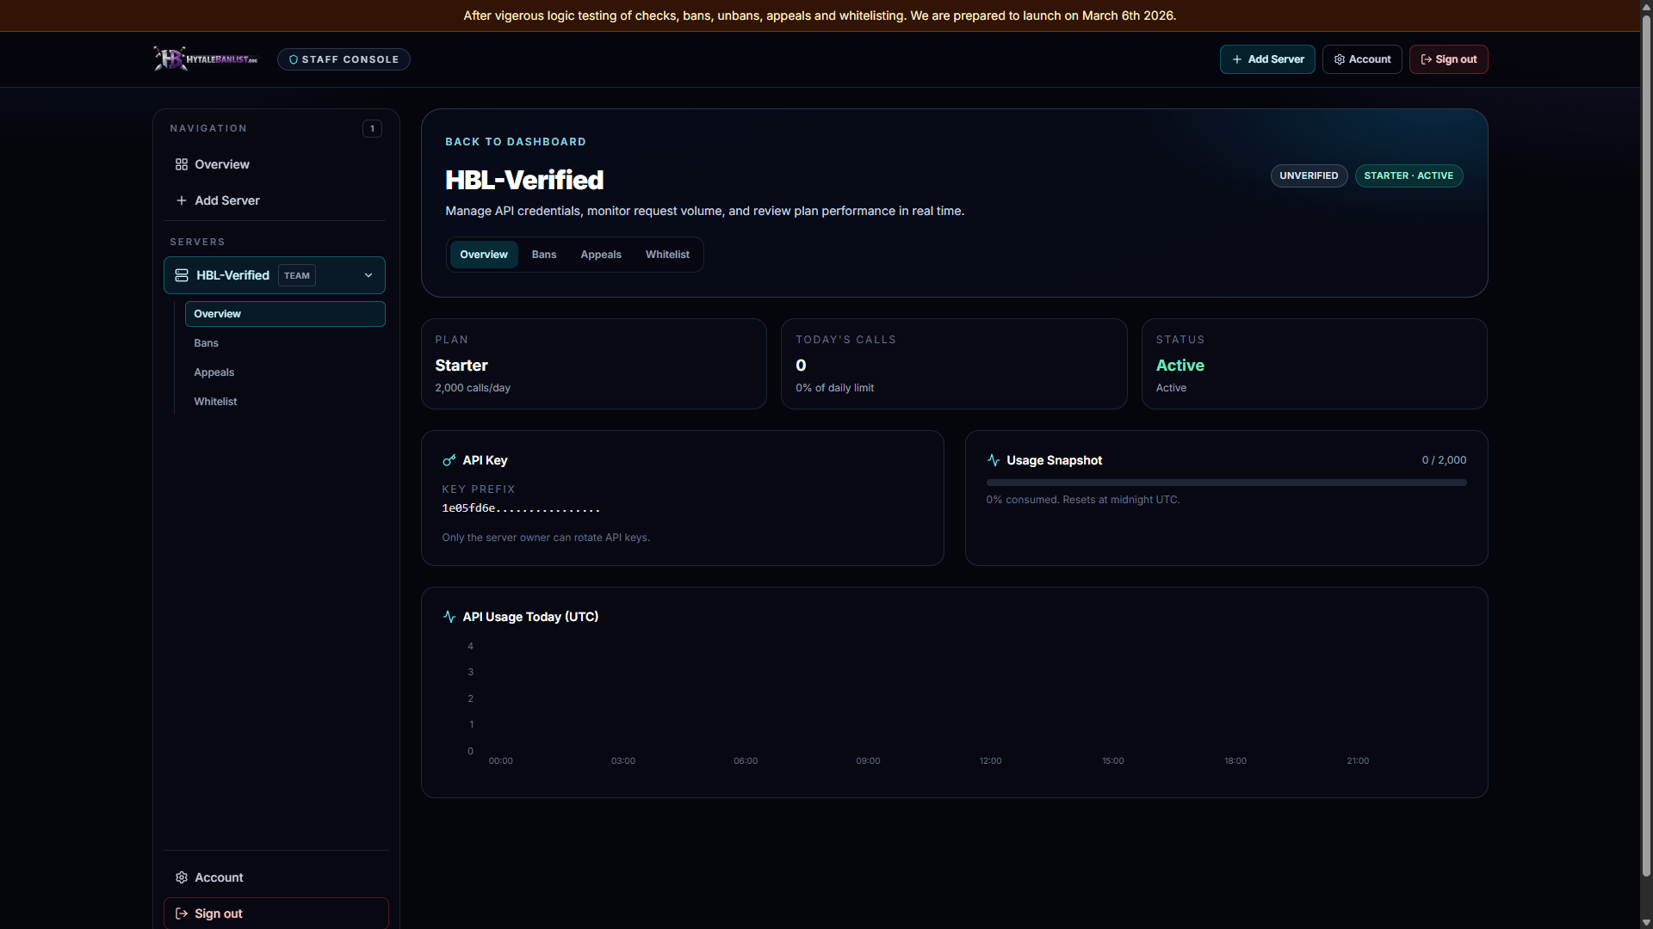Click the grid icon next to Overview in navigation

182,164
